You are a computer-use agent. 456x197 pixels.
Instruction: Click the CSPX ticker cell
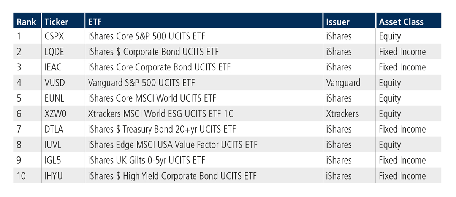[55, 36]
